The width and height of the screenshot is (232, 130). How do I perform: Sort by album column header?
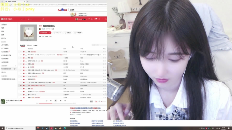click(x=82, y=49)
